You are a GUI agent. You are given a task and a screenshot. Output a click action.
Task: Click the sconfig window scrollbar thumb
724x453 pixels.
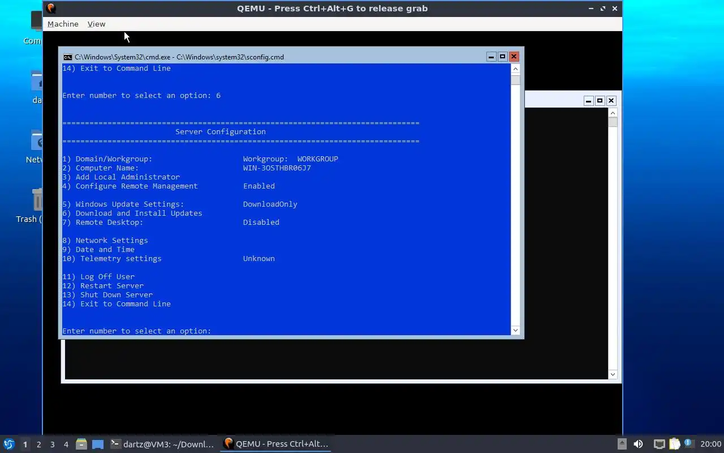[x=515, y=80]
